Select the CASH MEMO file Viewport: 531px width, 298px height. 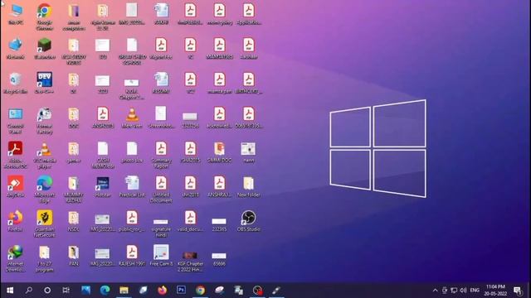(103, 156)
